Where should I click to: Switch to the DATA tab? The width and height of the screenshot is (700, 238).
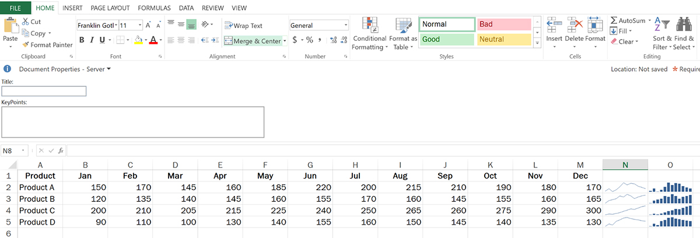click(187, 8)
